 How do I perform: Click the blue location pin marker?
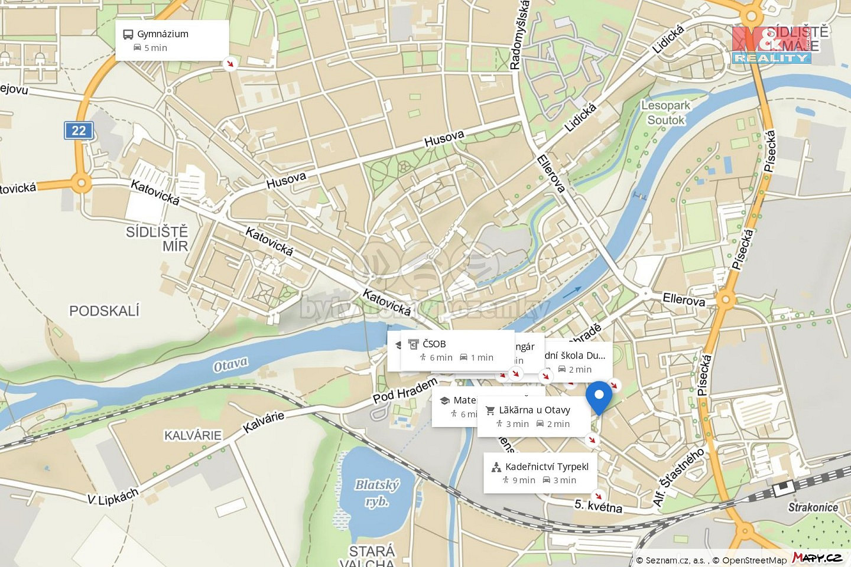599,398
